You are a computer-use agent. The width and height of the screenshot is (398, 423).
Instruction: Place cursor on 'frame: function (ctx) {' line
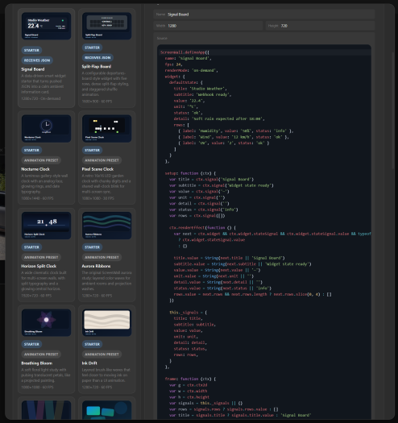point(190,379)
